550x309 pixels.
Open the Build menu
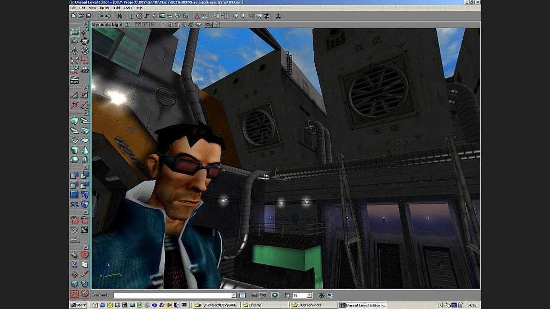coord(116,8)
